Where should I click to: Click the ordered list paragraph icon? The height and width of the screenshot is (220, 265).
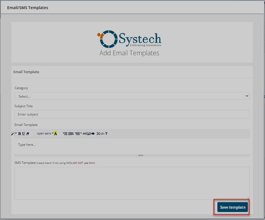click(x=71, y=134)
